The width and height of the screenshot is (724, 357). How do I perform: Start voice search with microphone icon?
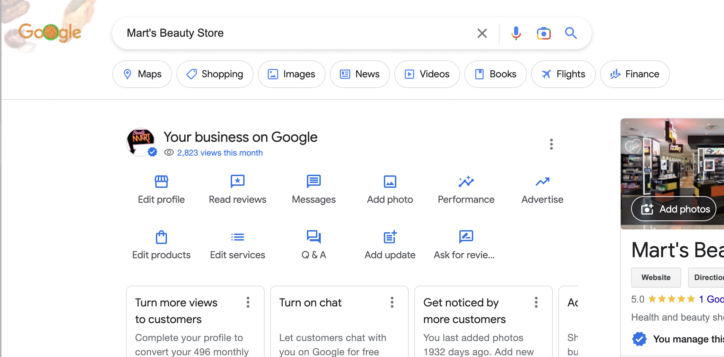[516, 33]
